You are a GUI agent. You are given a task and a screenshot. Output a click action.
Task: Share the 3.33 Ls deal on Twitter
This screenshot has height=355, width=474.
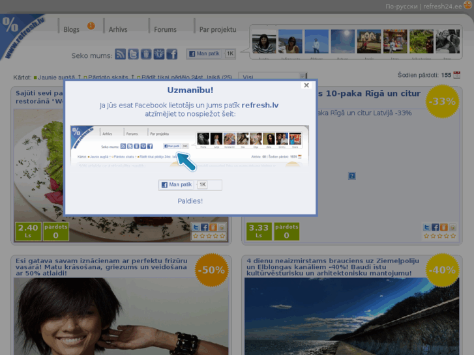point(426,227)
